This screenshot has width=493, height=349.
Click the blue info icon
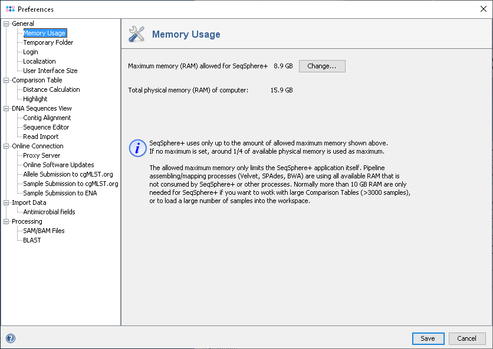point(137,148)
